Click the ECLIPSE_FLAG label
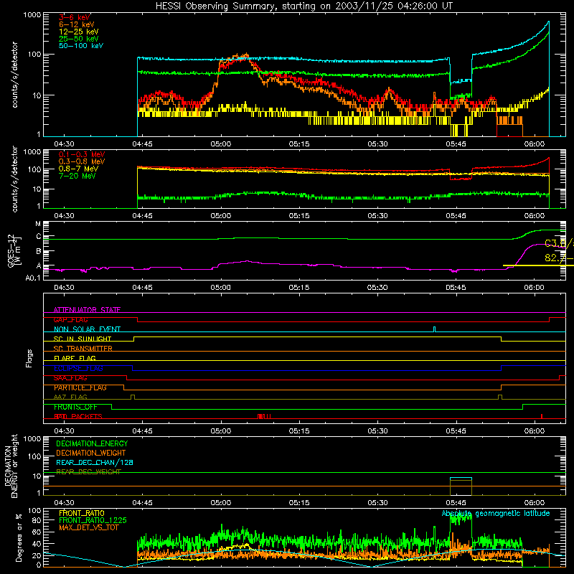574x574 pixels. 78,368
